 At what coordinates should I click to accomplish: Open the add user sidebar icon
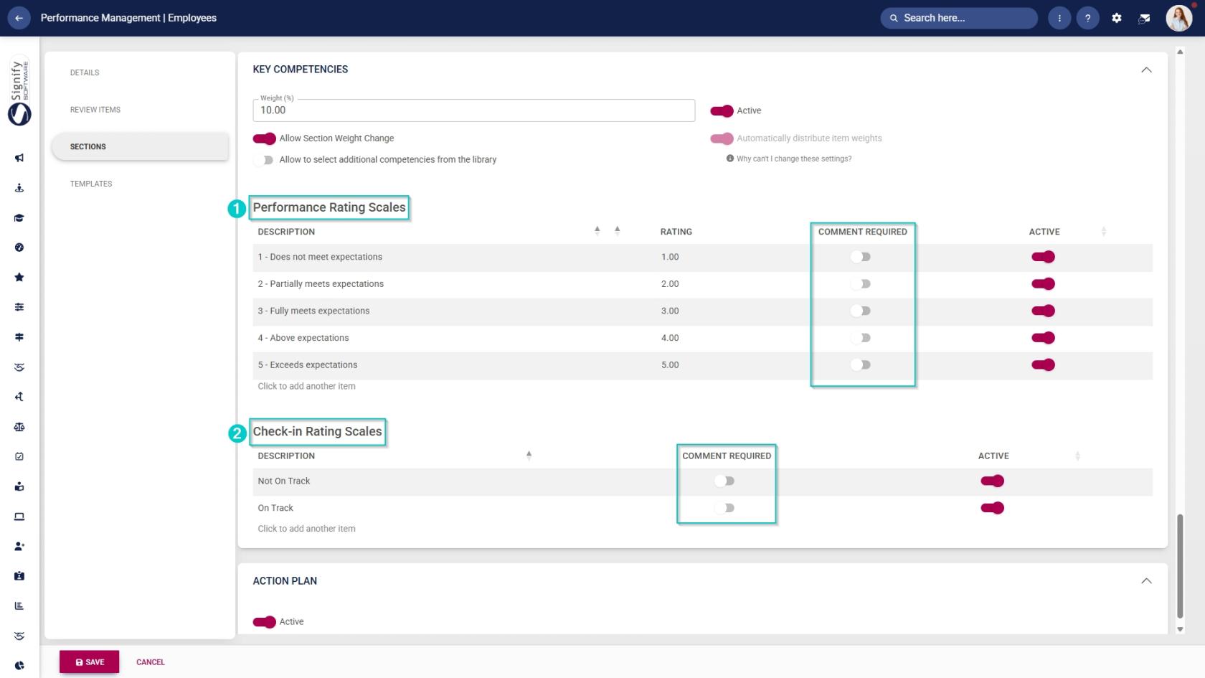[19, 546]
